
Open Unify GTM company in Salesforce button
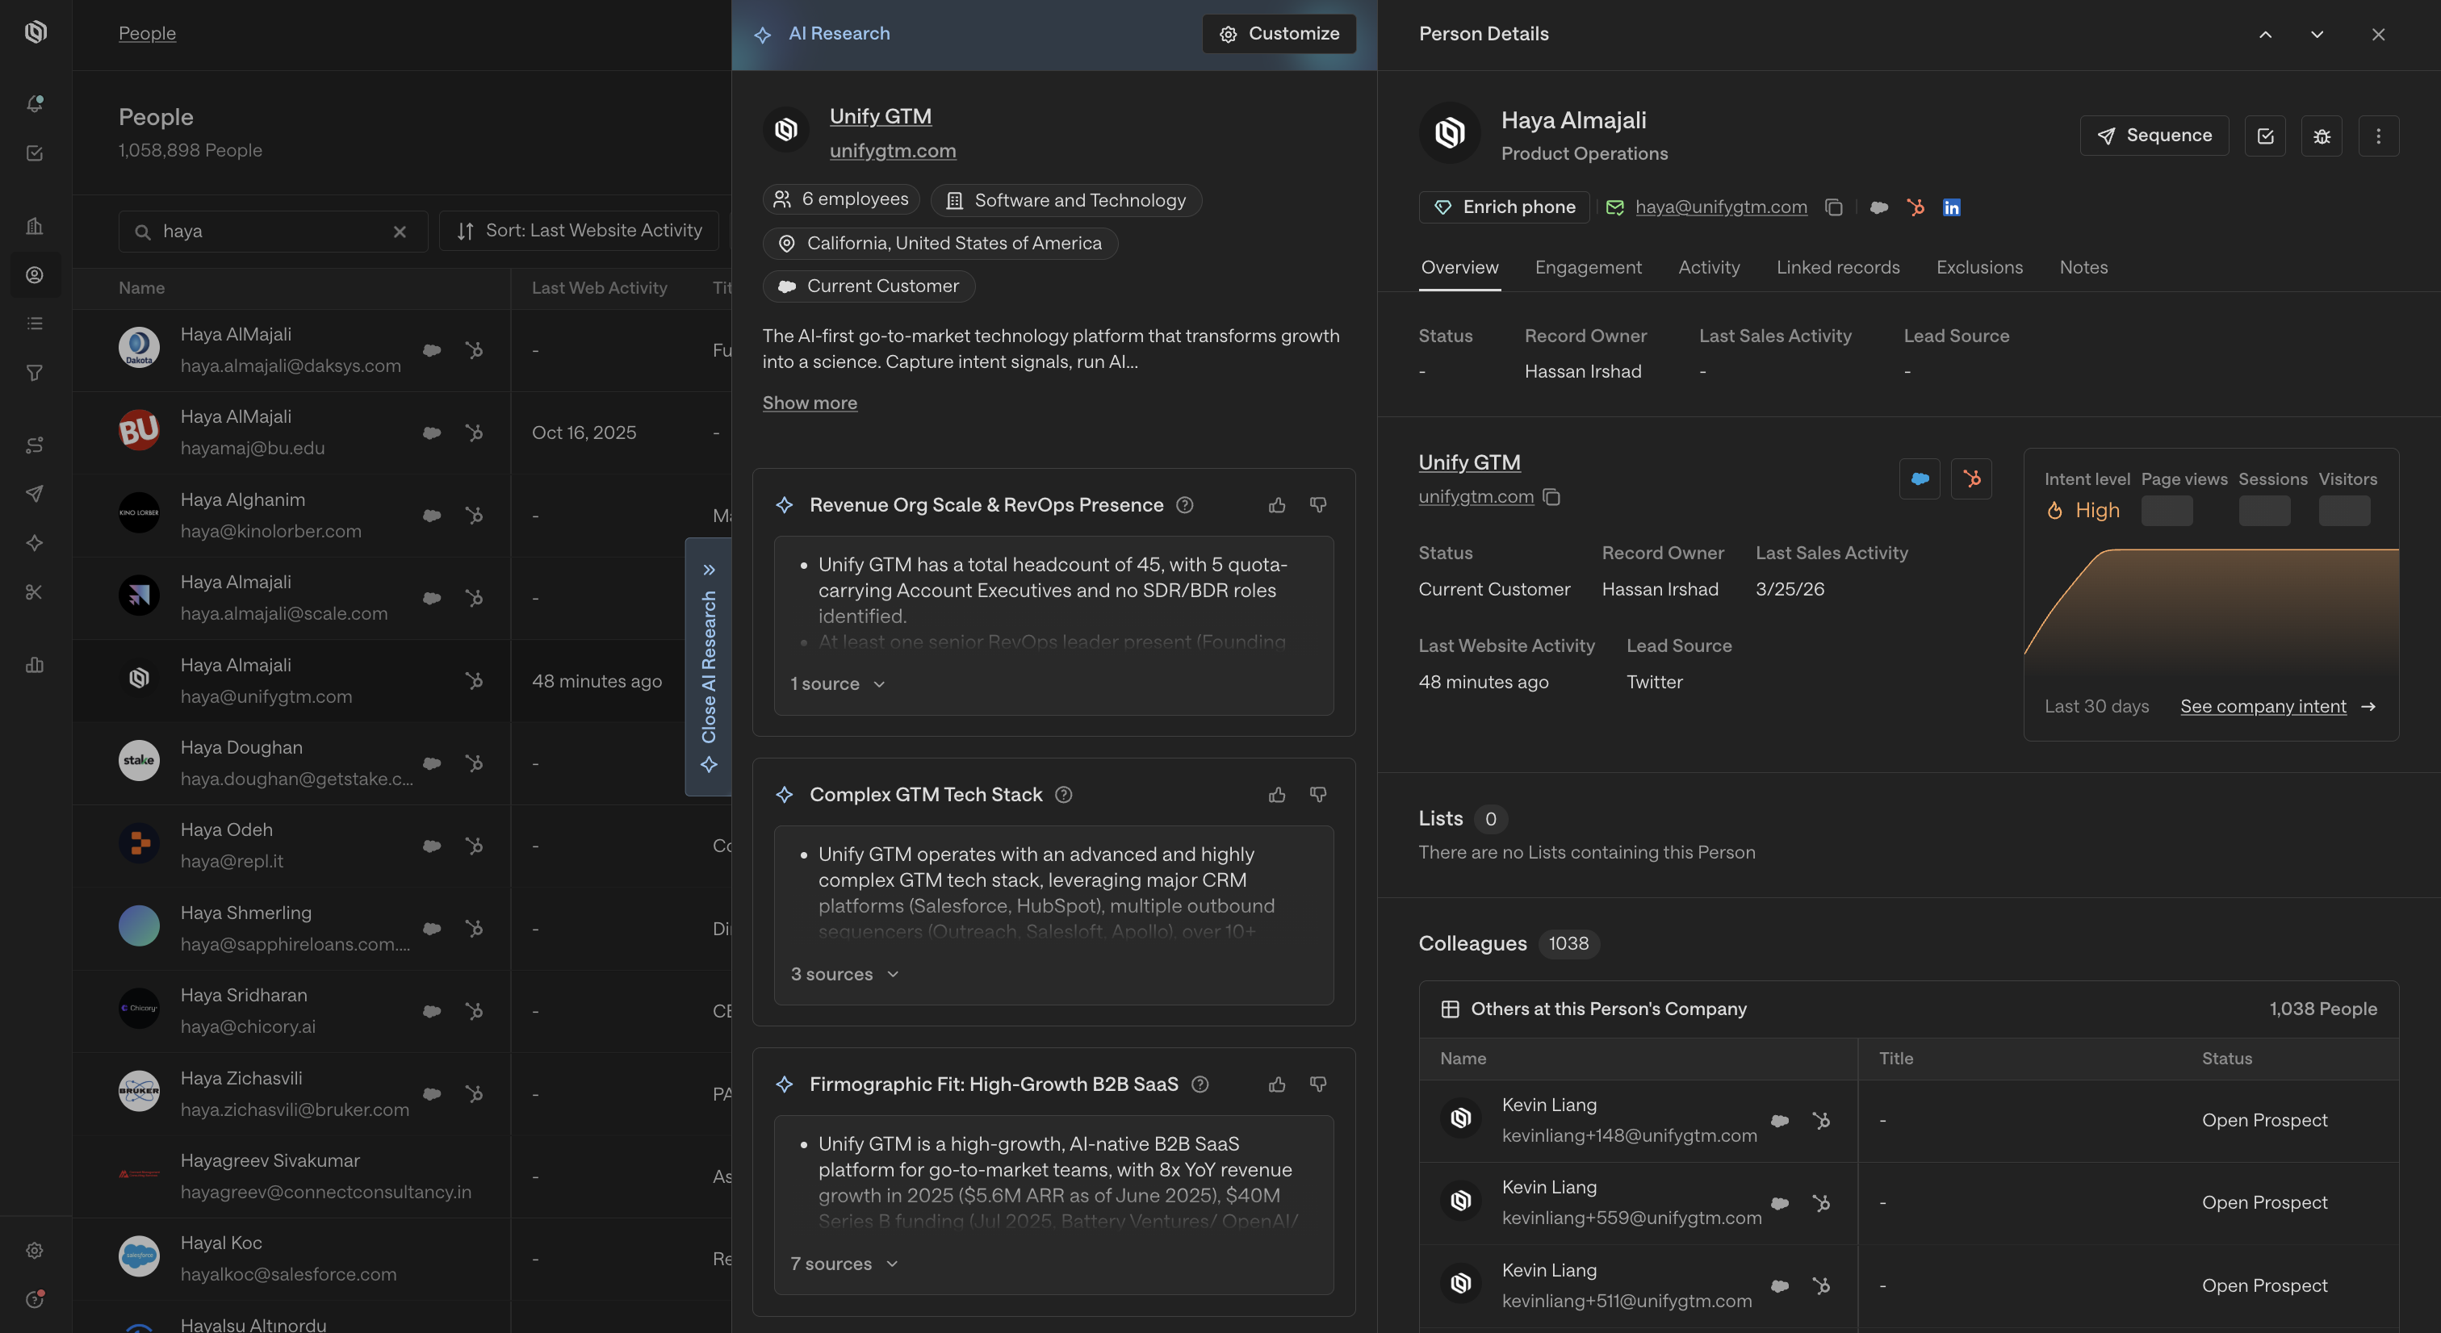[x=1920, y=478]
